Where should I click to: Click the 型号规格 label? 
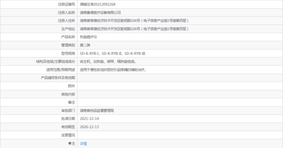68,53
